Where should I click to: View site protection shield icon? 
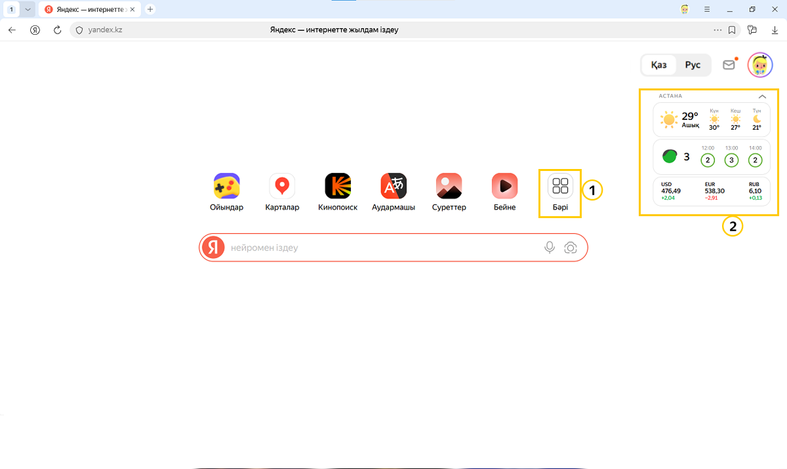79,29
